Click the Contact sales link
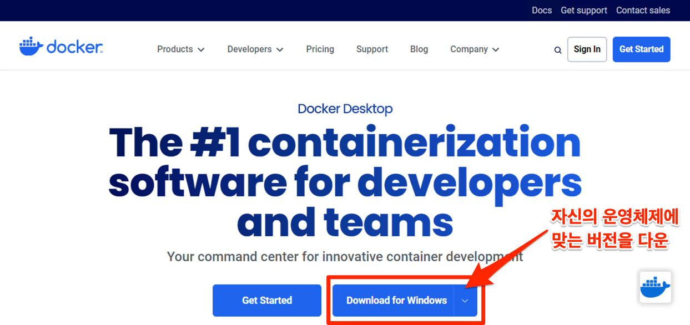The image size is (690, 325). 643,11
